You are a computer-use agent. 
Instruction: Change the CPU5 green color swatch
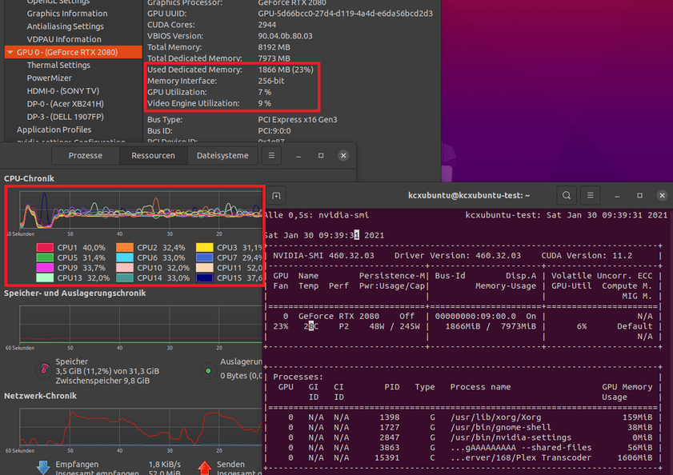tap(45, 257)
